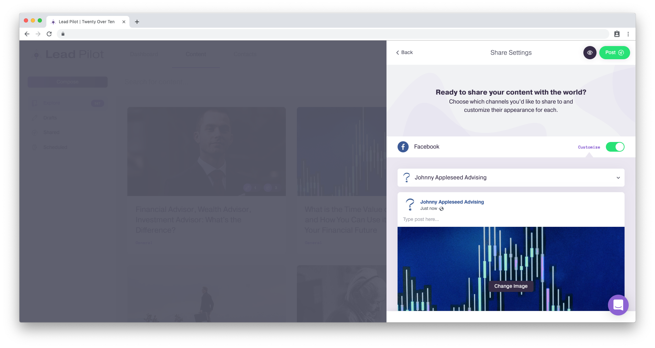The height and width of the screenshot is (348, 655).
Task: Open the preview eye icon button
Action: [590, 53]
